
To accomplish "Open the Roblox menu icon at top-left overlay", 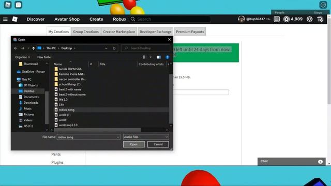I will [8, 5].
